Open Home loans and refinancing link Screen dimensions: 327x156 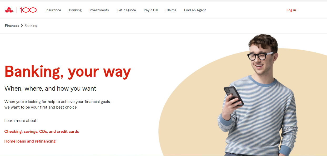coord(30,141)
